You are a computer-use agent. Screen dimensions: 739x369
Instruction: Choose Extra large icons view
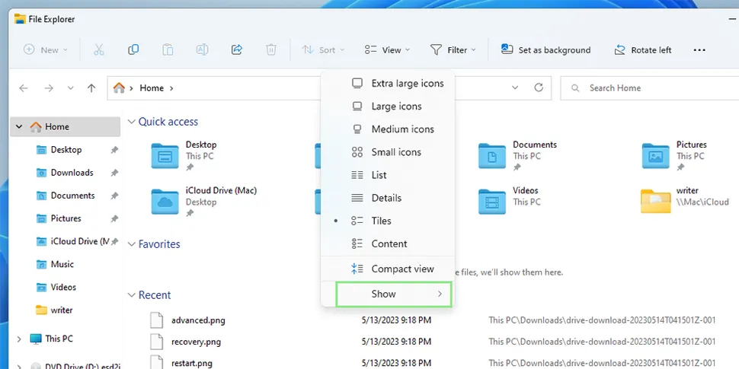pos(388,83)
